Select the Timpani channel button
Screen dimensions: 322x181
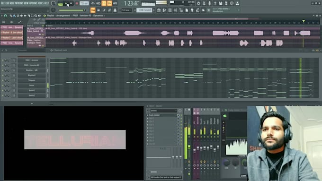click(x=32, y=80)
